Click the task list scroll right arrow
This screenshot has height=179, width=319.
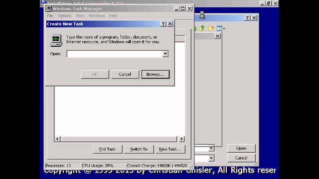point(181,139)
